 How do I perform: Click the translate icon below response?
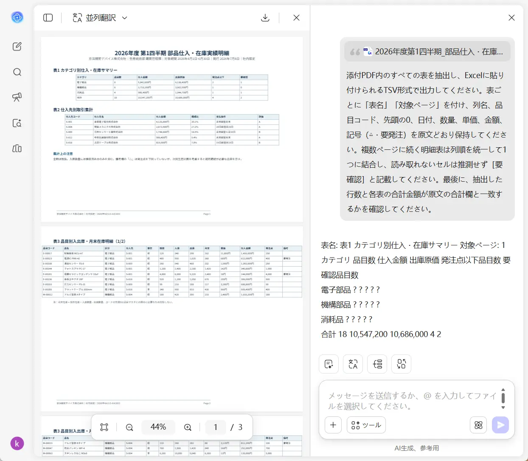[x=353, y=364]
